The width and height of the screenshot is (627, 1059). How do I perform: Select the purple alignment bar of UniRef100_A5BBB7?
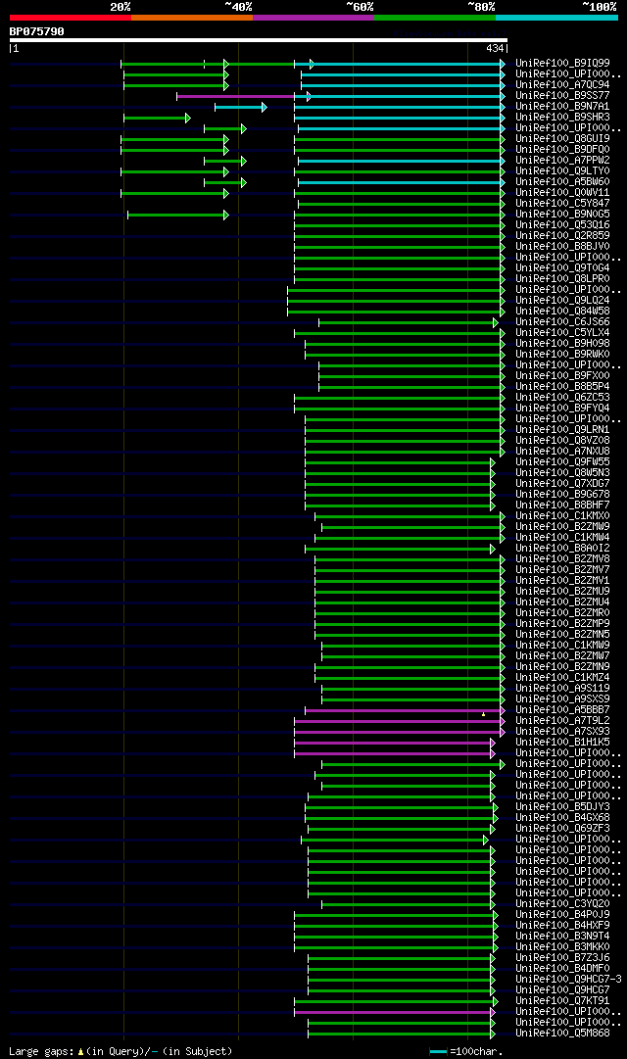click(404, 710)
